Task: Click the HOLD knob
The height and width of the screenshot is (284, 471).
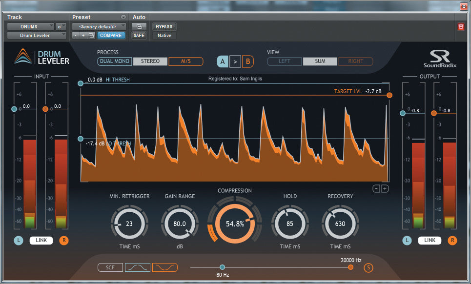Action: (290, 223)
